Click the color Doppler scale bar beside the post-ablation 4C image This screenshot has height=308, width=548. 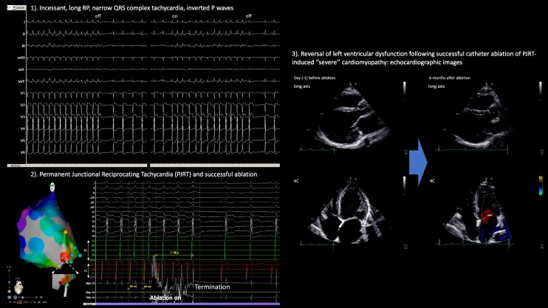541,185
